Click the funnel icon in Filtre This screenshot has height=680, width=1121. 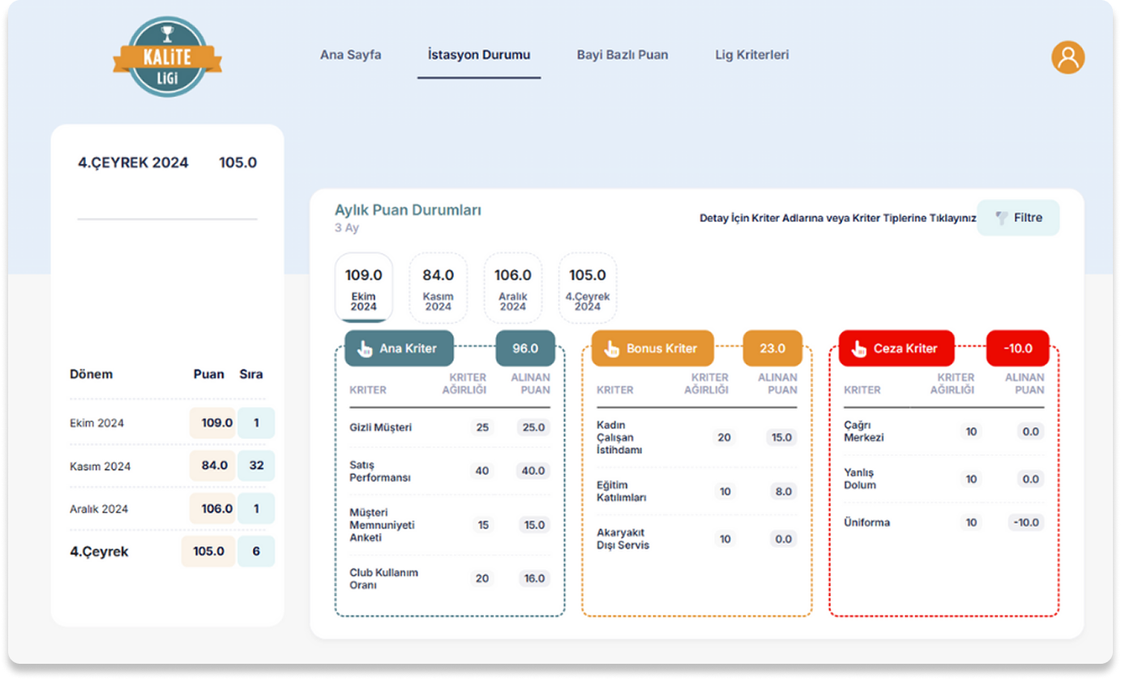pos(1002,218)
